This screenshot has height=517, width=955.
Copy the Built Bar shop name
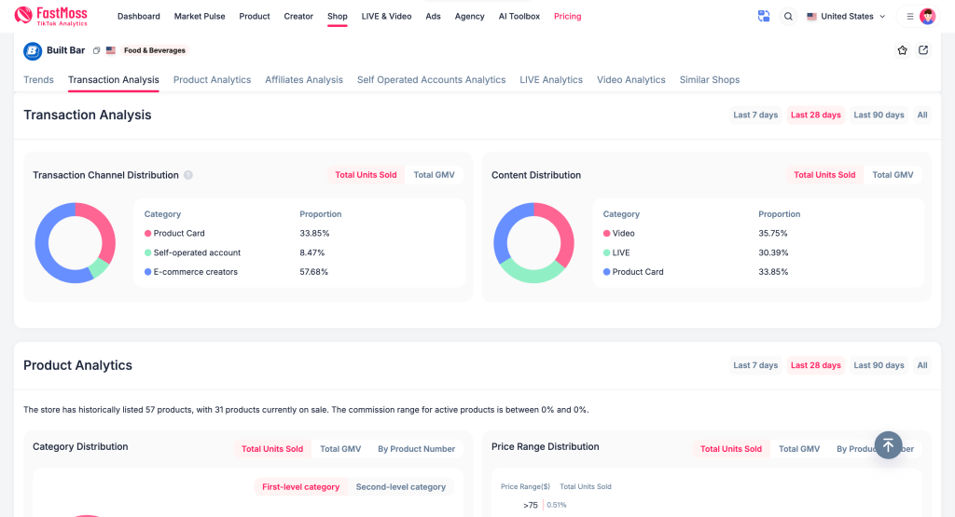click(x=96, y=50)
